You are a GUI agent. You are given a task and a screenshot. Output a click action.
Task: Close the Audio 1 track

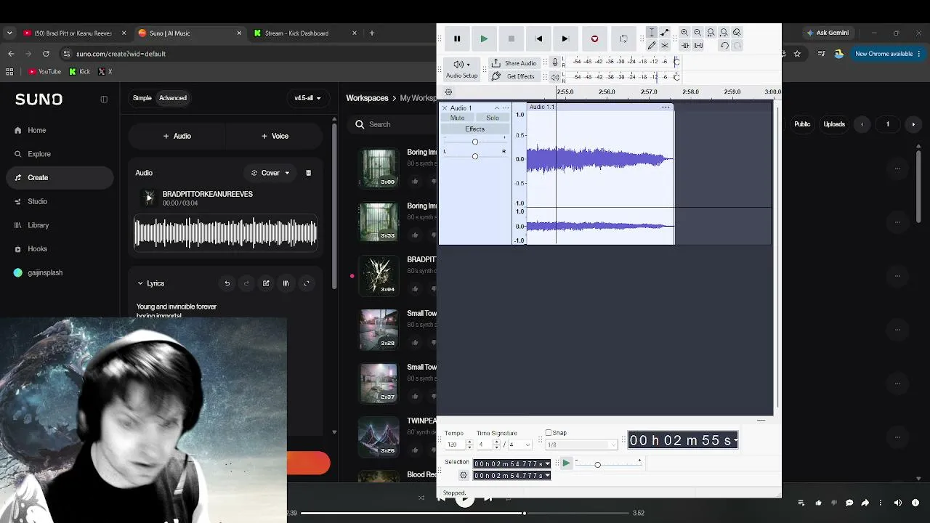(x=445, y=108)
